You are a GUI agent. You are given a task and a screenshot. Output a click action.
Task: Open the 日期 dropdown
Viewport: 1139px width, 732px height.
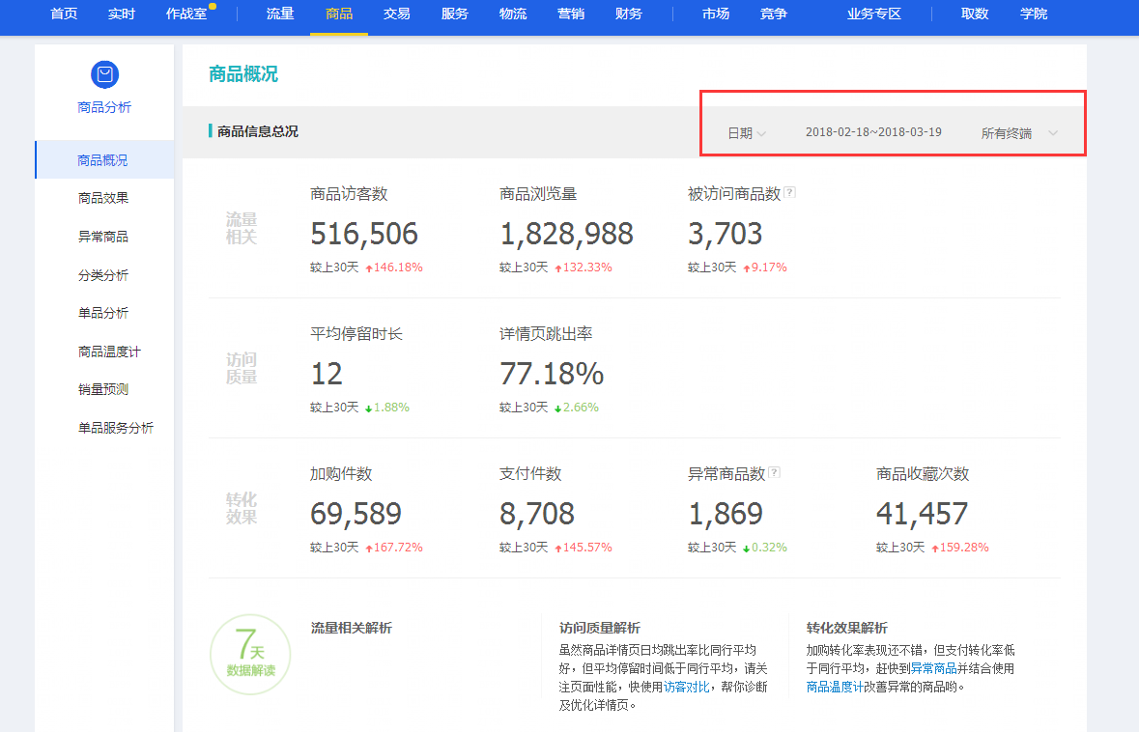click(x=747, y=133)
